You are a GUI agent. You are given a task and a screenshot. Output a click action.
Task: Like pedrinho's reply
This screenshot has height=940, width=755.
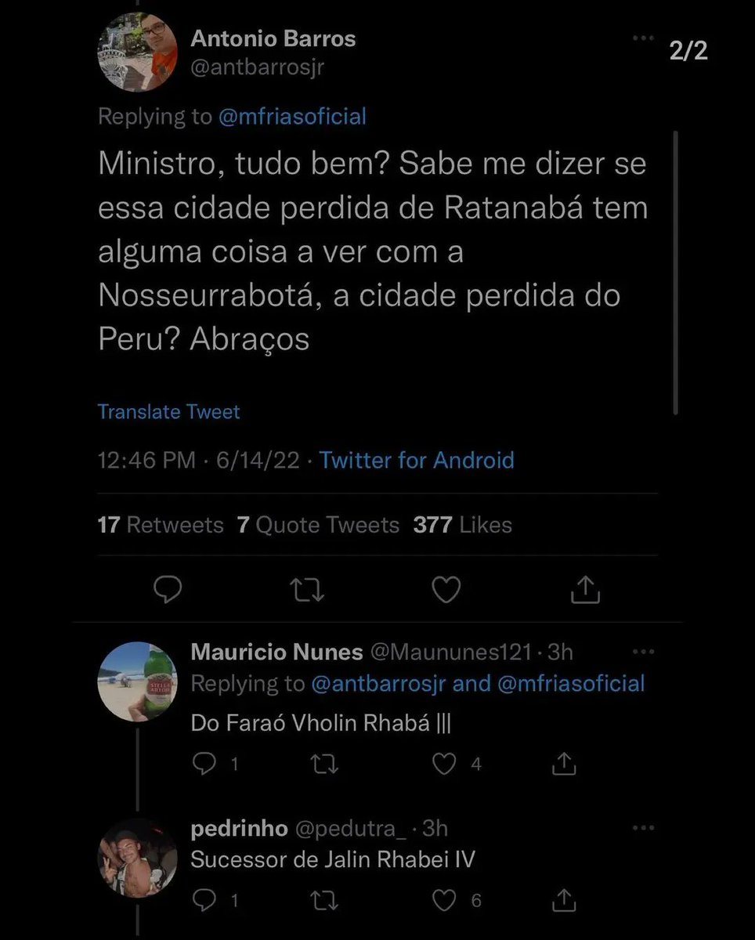point(444,901)
